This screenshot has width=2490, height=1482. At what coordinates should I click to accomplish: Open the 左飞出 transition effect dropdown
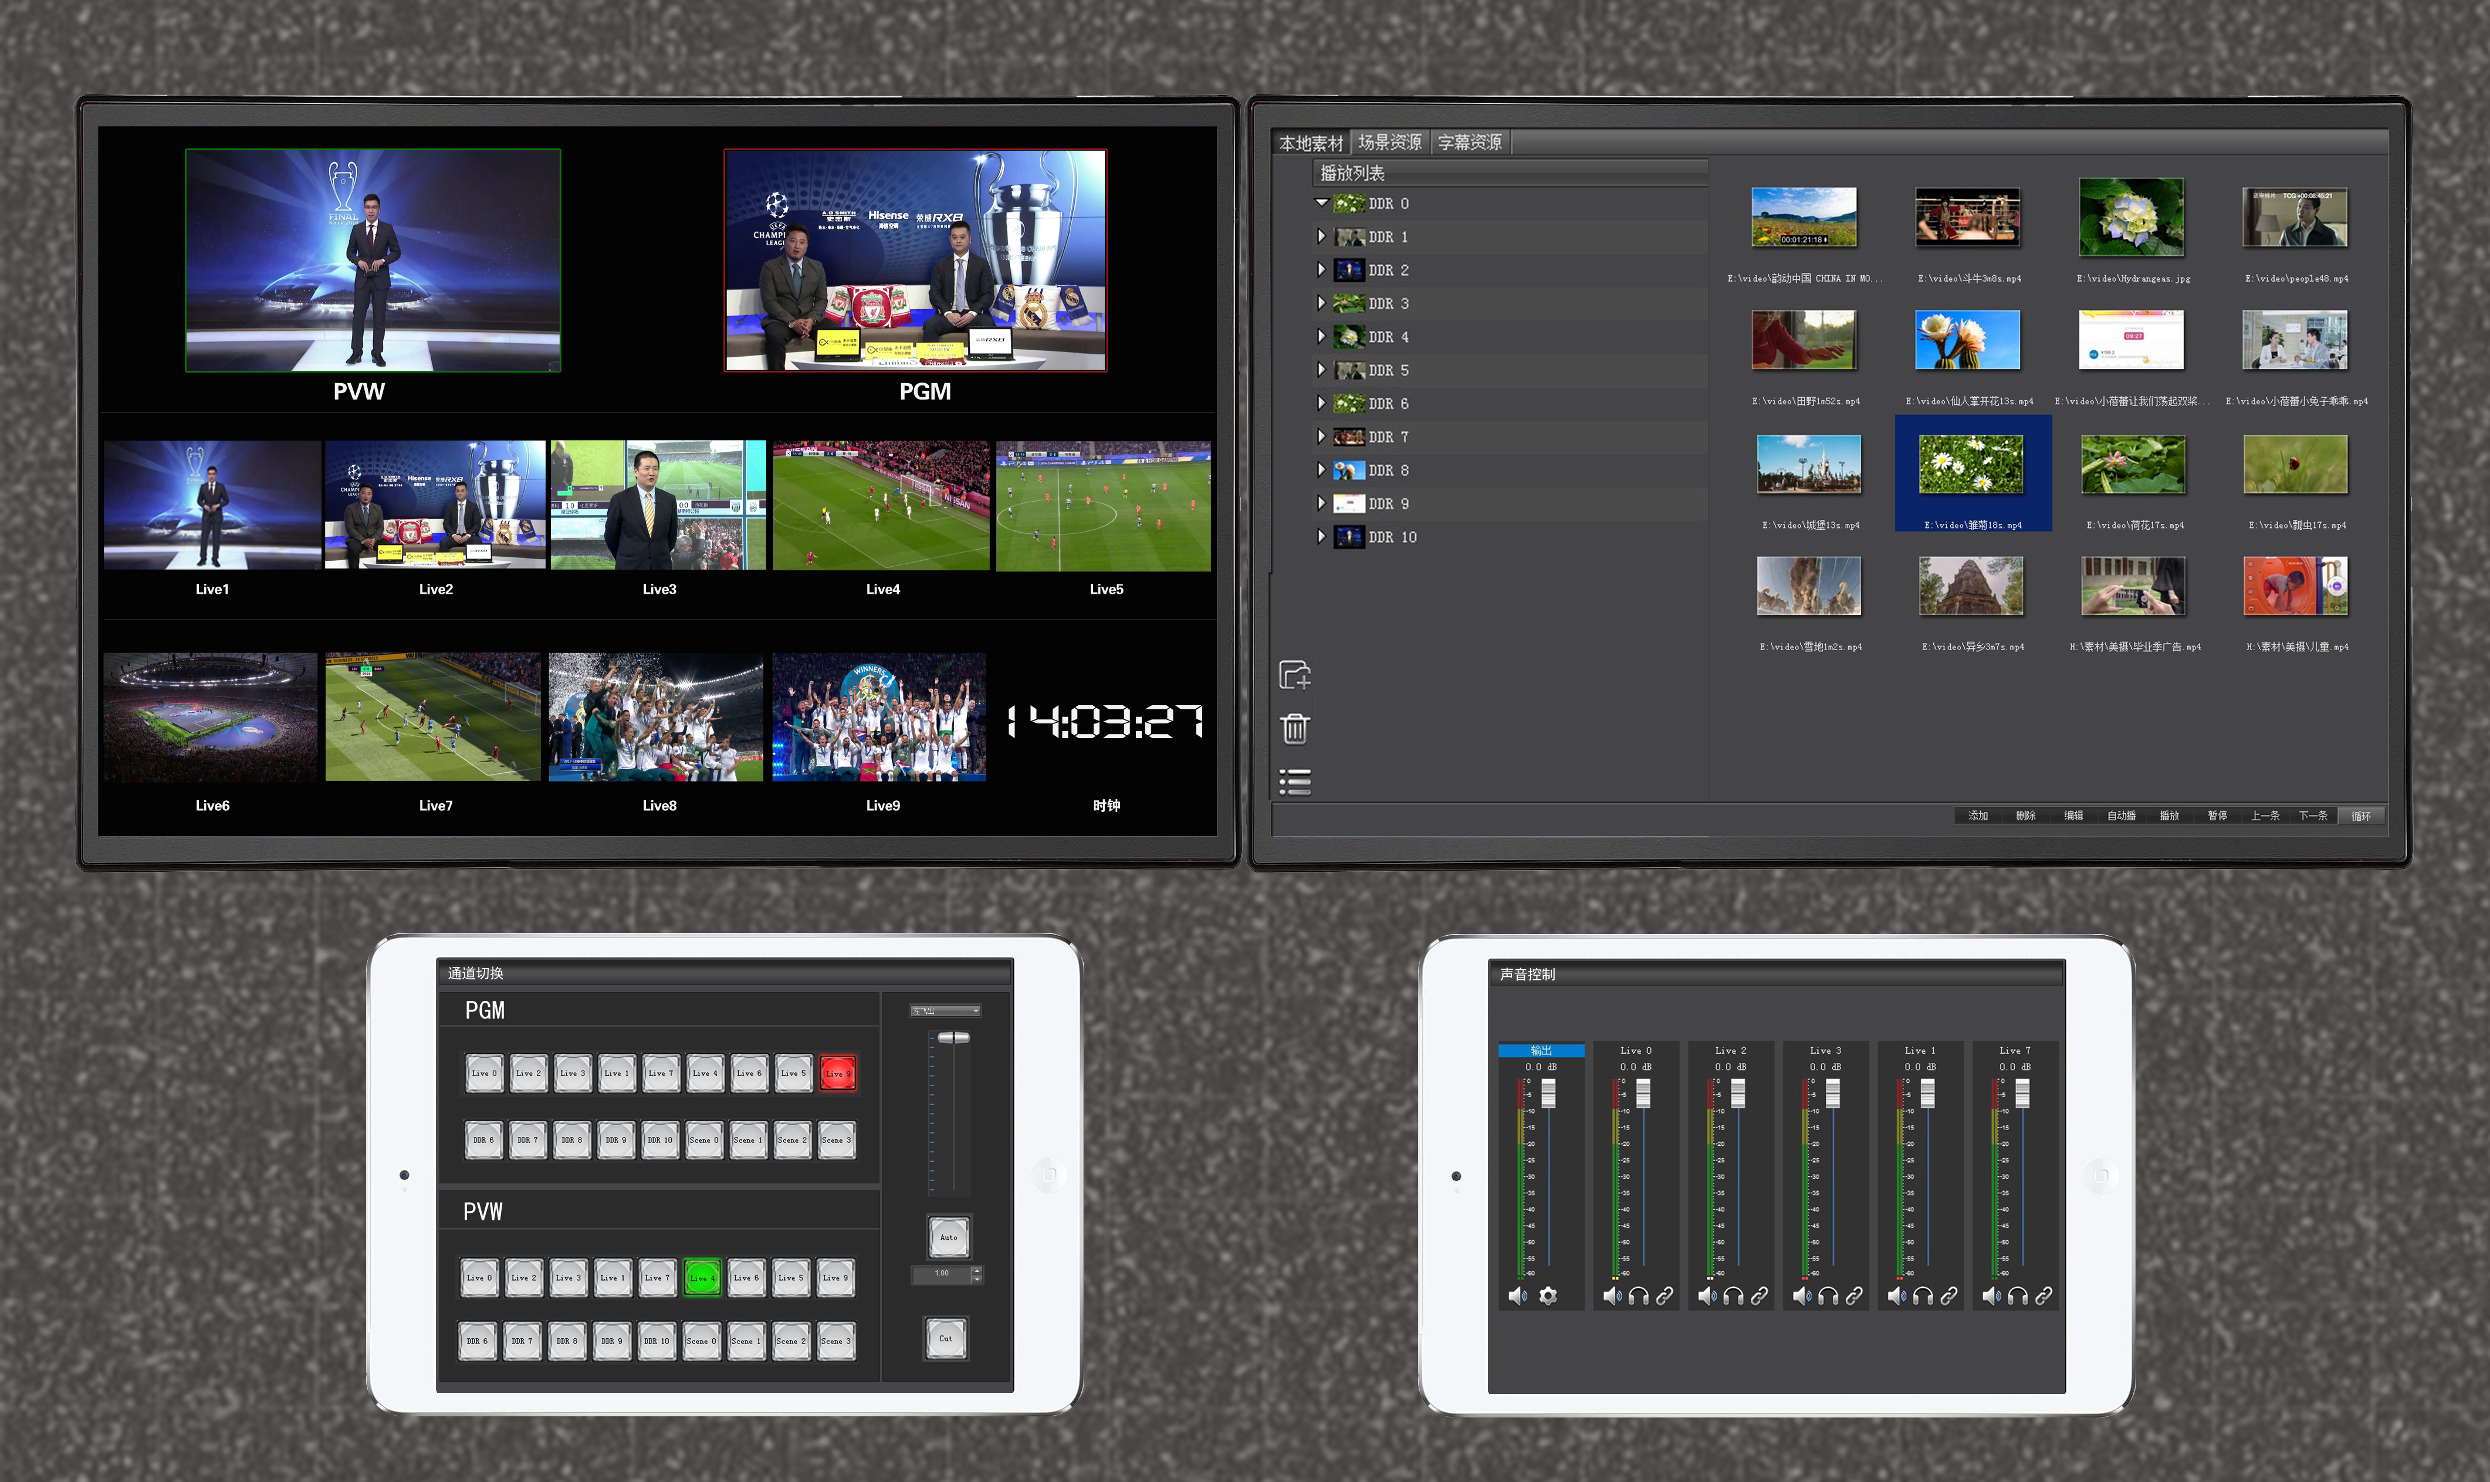pos(945,1011)
